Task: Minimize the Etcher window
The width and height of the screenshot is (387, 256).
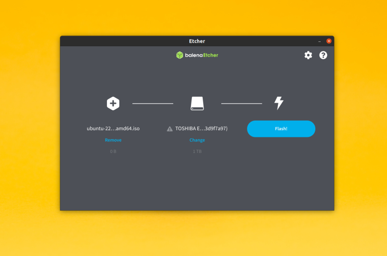Action: (319, 41)
